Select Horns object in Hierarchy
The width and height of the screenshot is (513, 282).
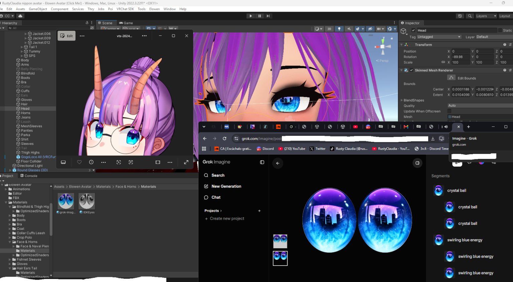(26, 113)
